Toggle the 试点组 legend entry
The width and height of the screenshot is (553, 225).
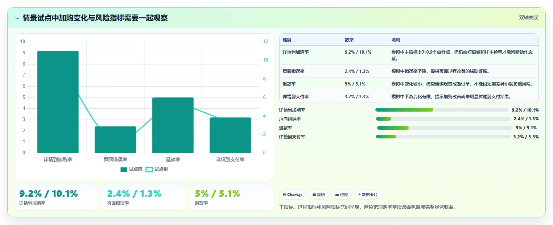click(x=157, y=169)
